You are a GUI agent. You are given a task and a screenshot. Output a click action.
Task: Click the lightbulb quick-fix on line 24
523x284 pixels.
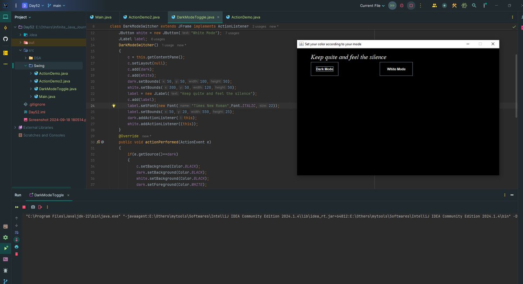(114, 106)
